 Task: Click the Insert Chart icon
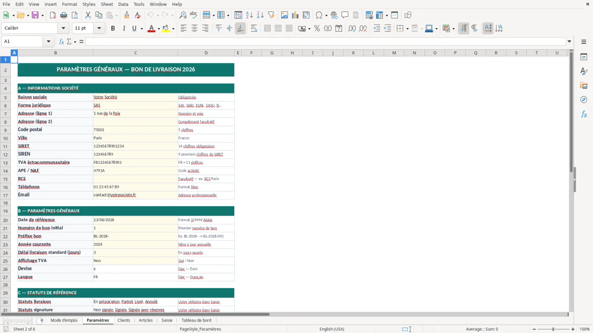click(295, 15)
